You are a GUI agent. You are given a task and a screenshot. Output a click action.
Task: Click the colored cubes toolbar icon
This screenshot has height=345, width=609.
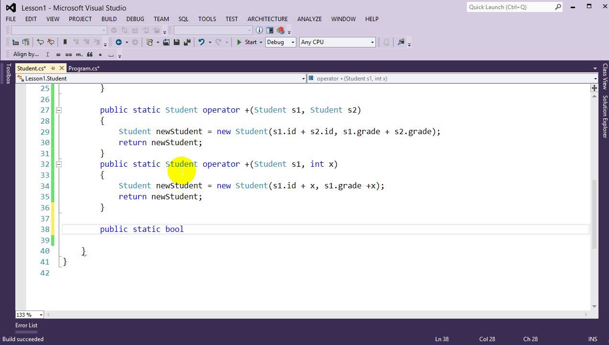[x=281, y=30]
